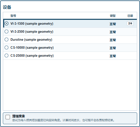Click 直臂 in the VI-3-2500 row

tap(113, 32)
